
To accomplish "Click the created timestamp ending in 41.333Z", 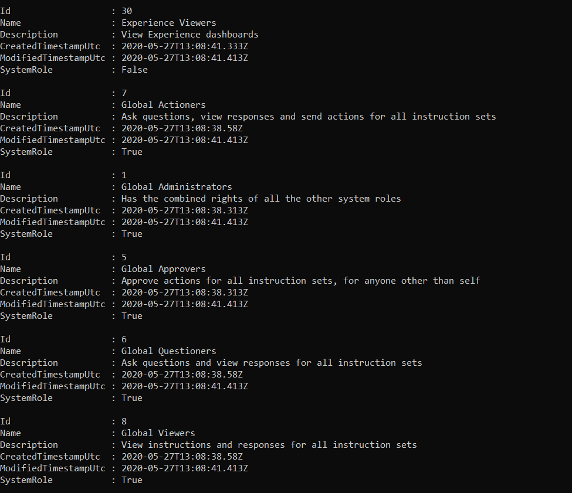I will pyautogui.click(x=184, y=46).
